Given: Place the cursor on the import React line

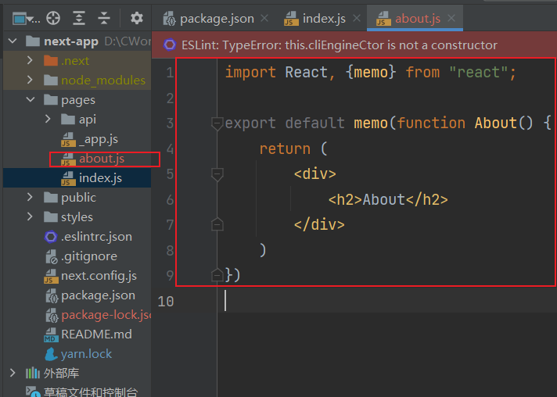Looking at the screenshot, I should [x=370, y=73].
